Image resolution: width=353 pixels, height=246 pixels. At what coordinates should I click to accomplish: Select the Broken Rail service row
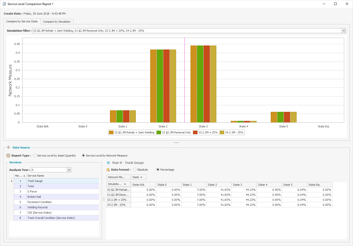34,197
